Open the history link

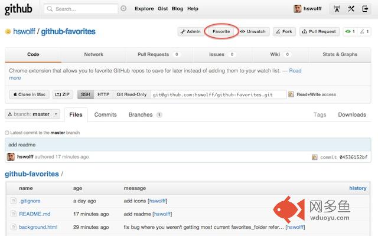(x=358, y=188)
